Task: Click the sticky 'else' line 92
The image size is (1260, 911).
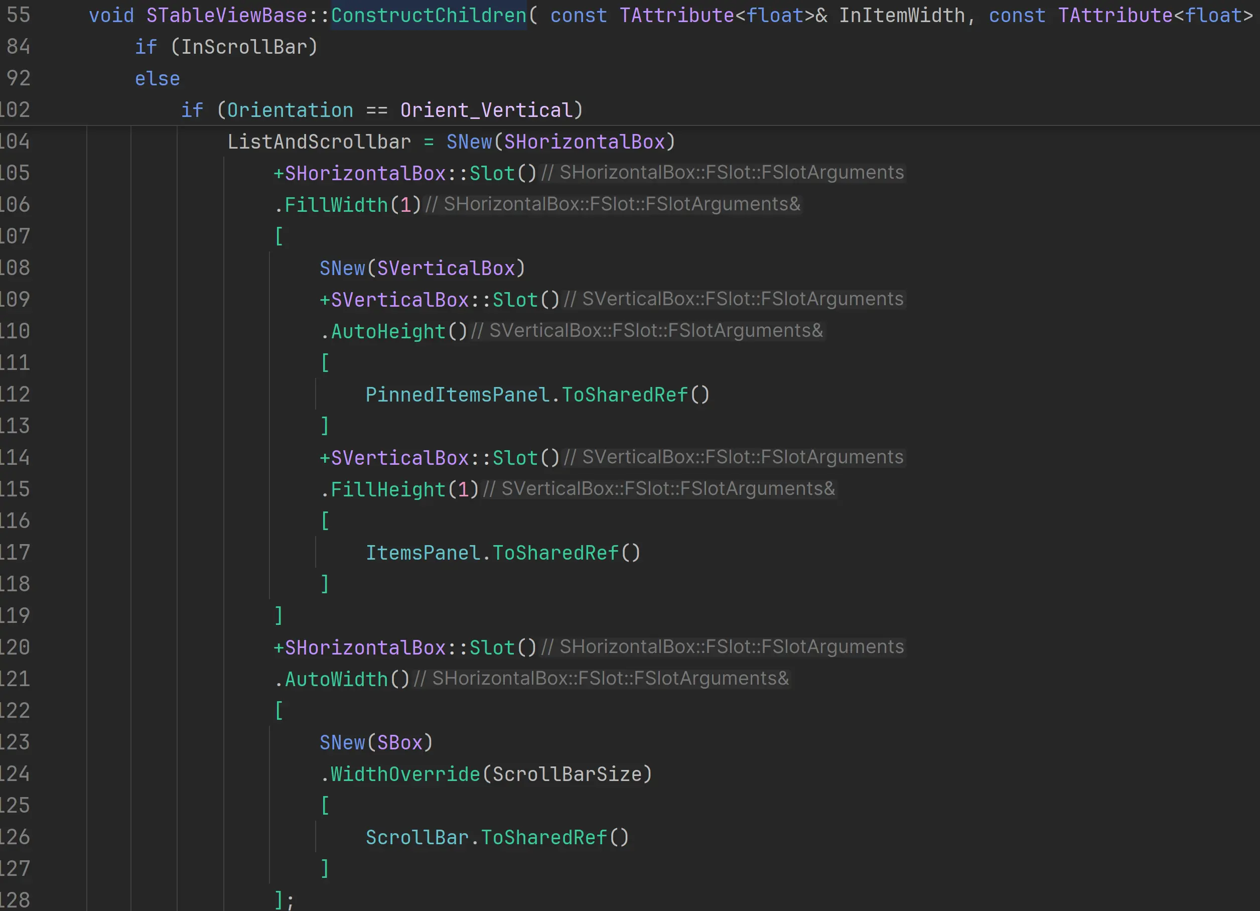Action: (157, 78)
